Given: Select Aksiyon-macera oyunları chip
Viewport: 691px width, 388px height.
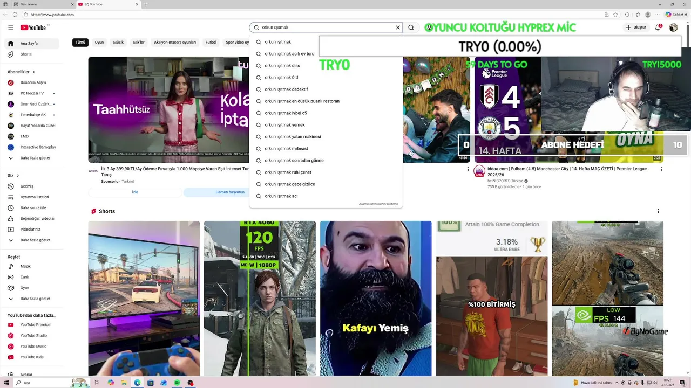Looking at the screenshot, I should coord(175,43).
